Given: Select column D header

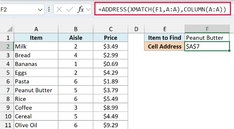Looking at the screenshot, I should click(136, 29).
